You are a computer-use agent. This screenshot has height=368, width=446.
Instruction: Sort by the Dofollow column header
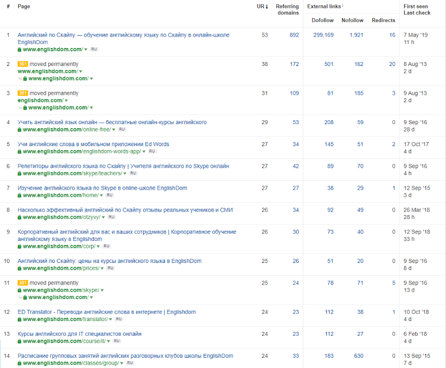(322, 20)
